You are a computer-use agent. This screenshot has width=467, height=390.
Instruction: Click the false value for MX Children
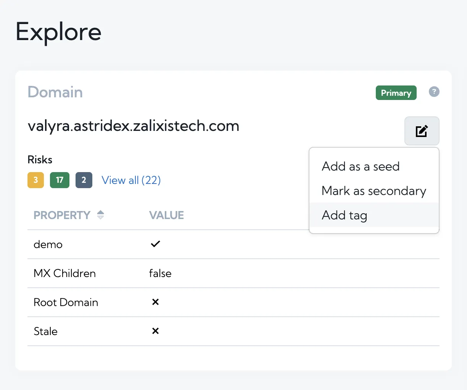160,273
